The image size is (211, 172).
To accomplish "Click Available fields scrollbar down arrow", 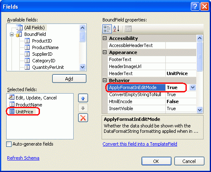I will (x=83, y=67).
